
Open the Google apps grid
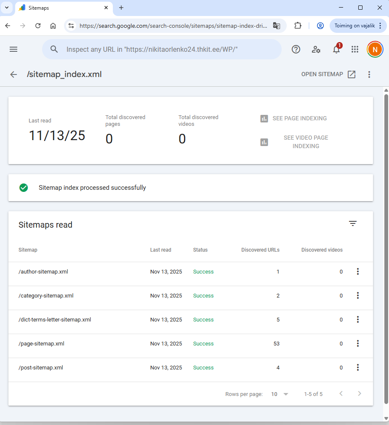(355, 49)
